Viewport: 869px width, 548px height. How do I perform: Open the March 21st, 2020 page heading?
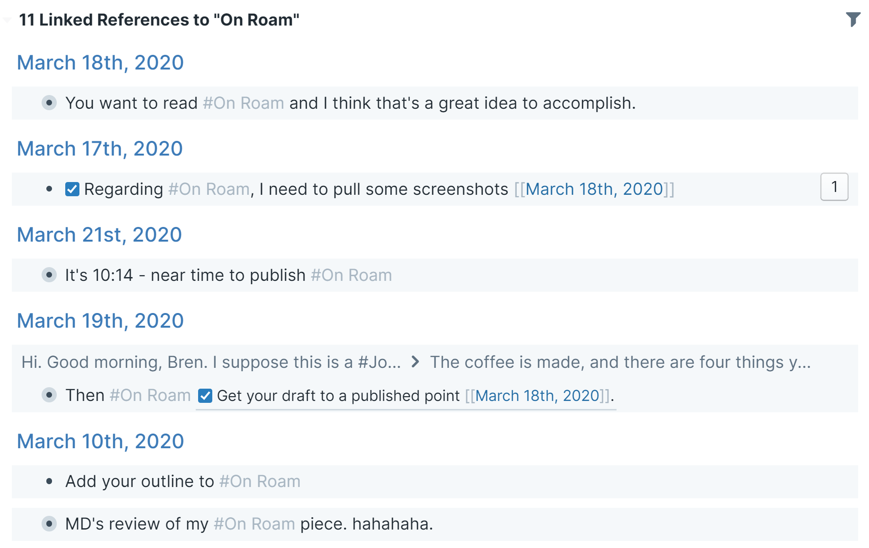tap(99, 235)
